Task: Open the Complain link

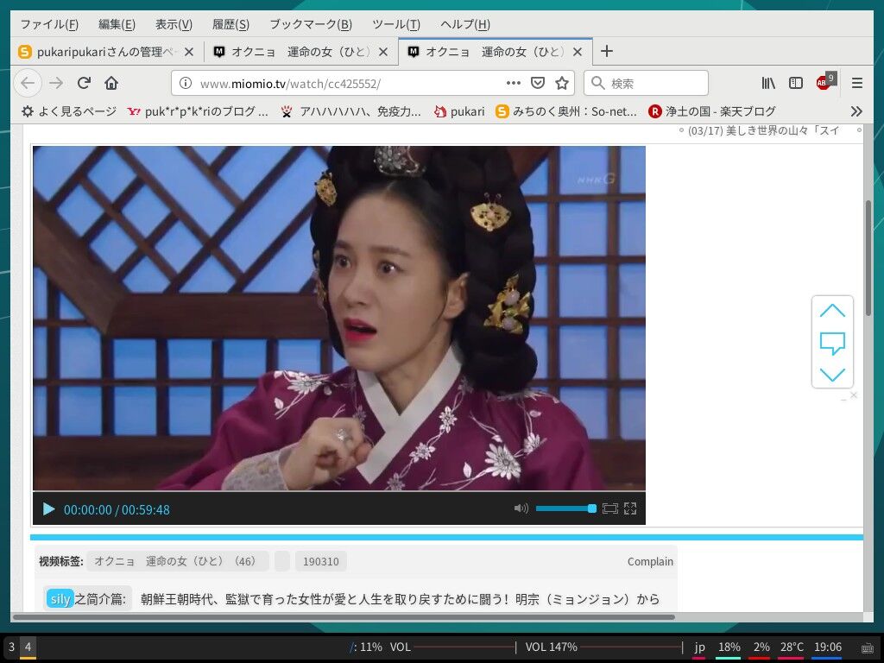Action: (650, 561)
